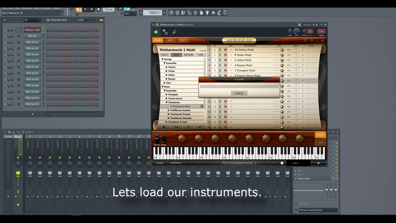Expand Trombones Staccato folder
This screenshot has width=396, height=223.
169,118
